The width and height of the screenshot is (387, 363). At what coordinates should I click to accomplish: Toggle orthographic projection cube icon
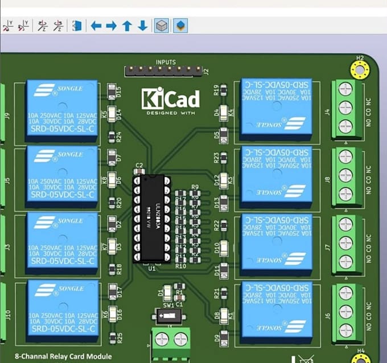162,26
